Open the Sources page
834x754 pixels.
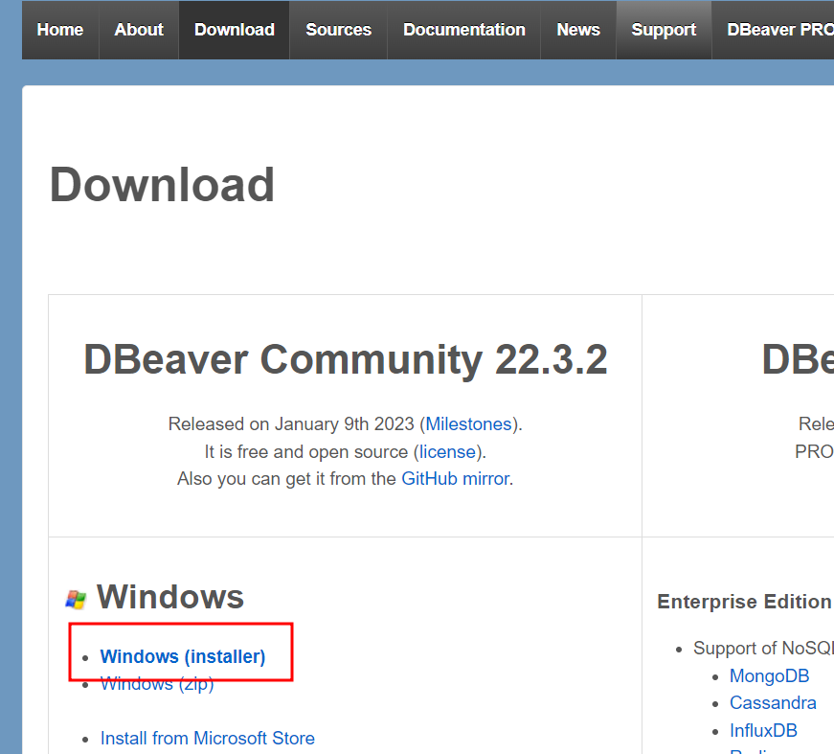[x=338, y=30]
